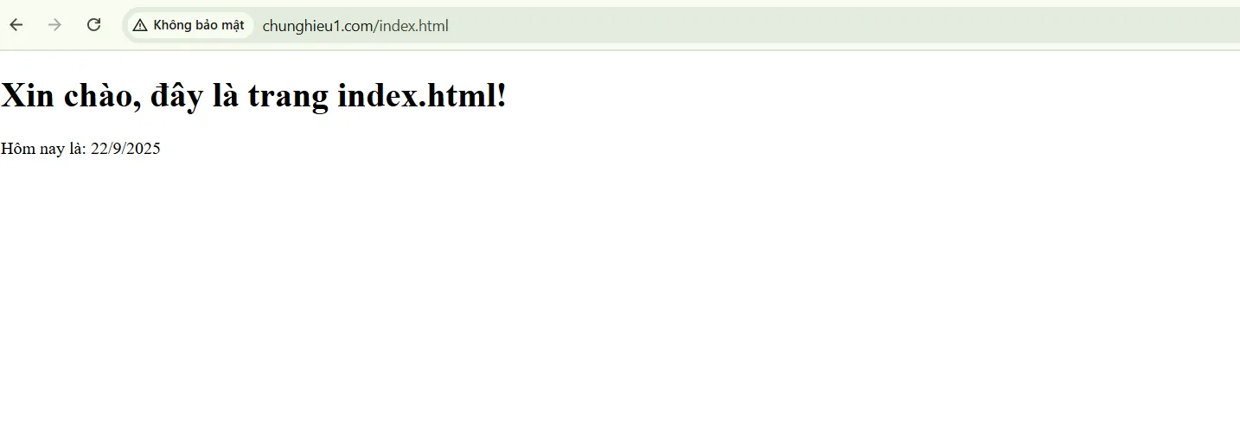
Task: Click the date "22/9/2025"
Action: (x=125, y=148)
